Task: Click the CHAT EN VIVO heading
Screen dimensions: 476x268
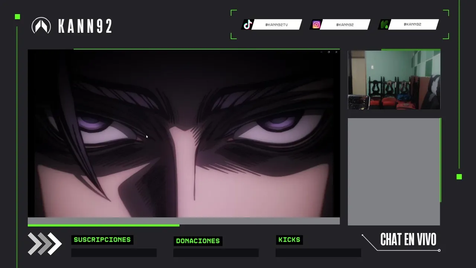Action: click(408, 240)
